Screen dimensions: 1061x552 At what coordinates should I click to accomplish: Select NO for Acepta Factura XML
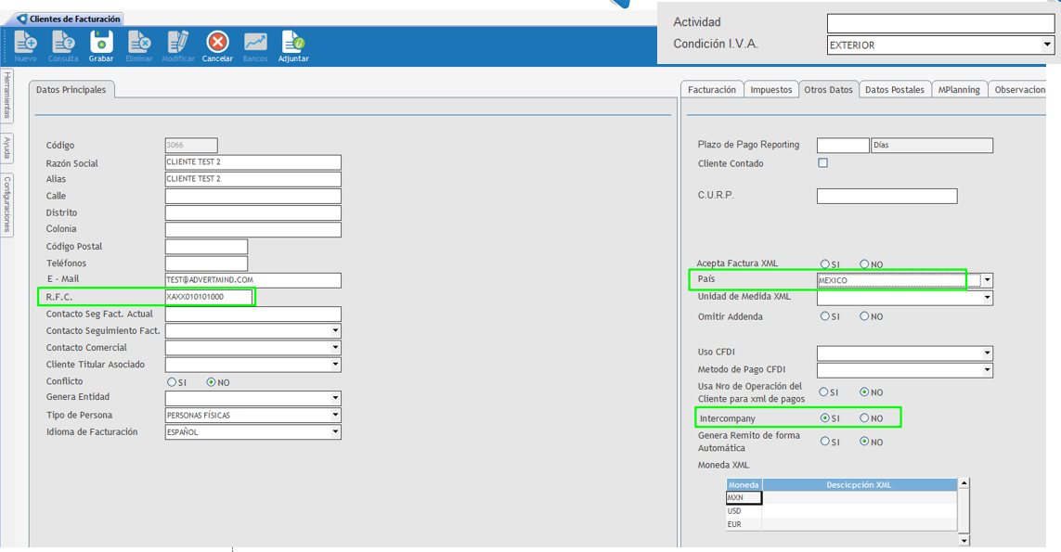click(865, 263)
